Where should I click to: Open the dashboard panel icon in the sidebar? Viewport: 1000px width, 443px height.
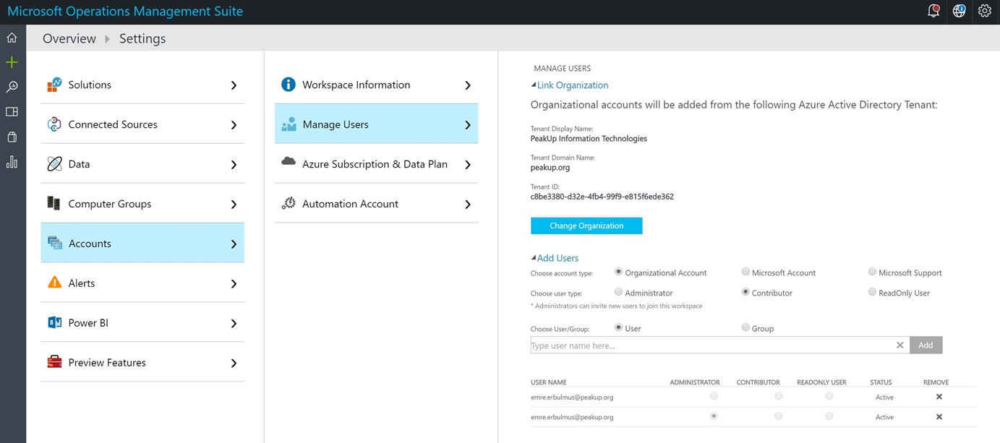pos(12,112)
